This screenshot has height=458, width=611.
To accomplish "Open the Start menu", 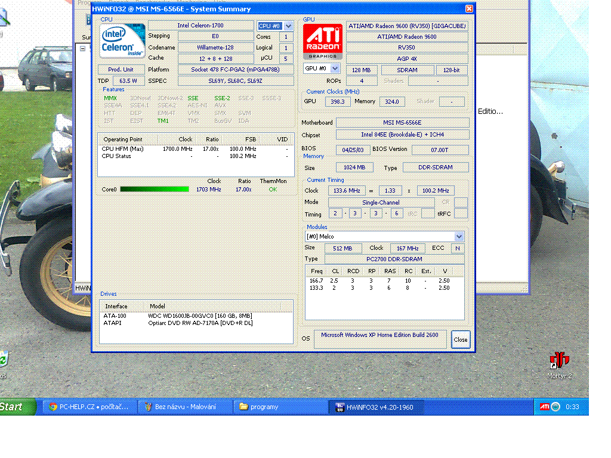I will point(17,407).
